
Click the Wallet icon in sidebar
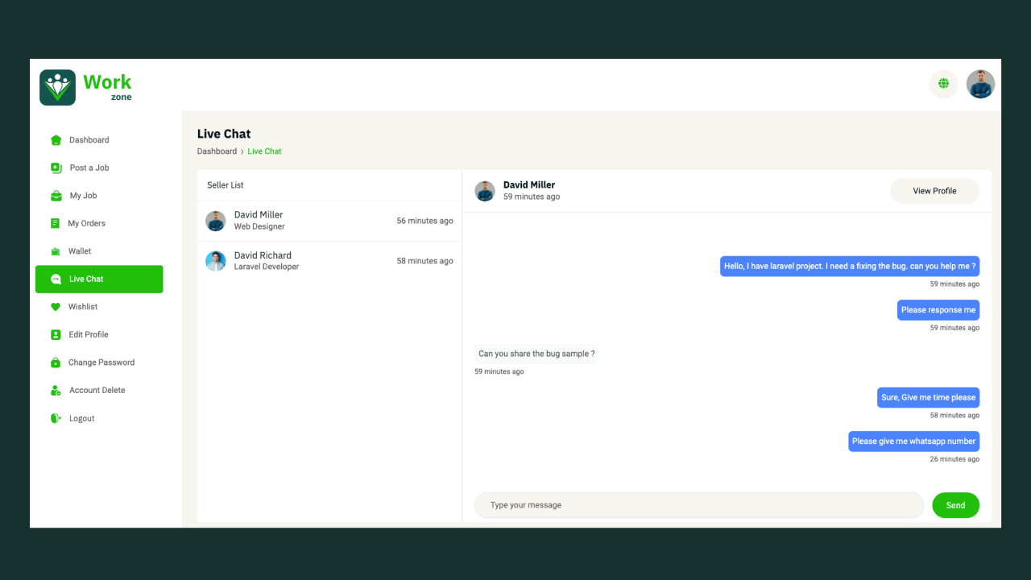point(56,251)
